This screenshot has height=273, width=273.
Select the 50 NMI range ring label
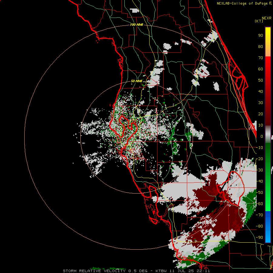pos(136,81)
